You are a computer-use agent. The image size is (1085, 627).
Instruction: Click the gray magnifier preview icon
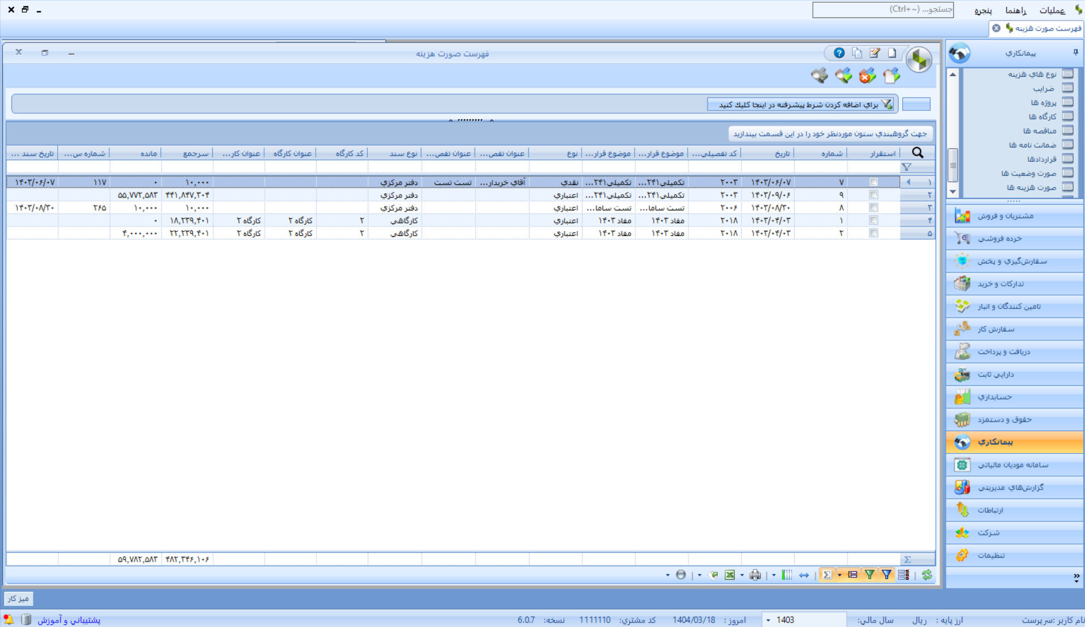point(819,75)
